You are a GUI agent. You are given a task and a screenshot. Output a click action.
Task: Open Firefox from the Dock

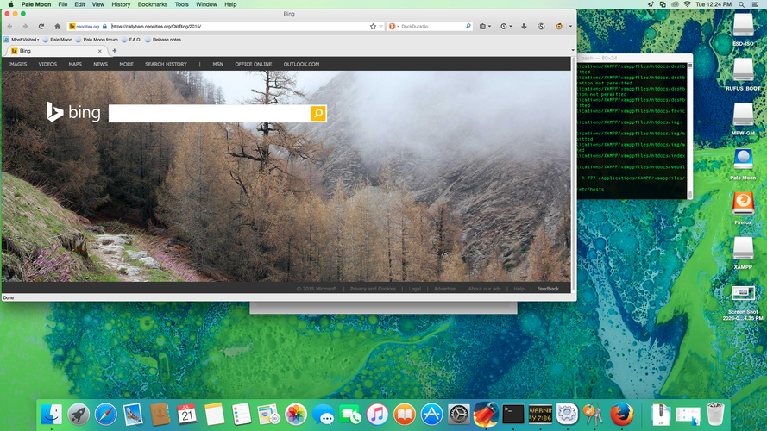(622, 415)
